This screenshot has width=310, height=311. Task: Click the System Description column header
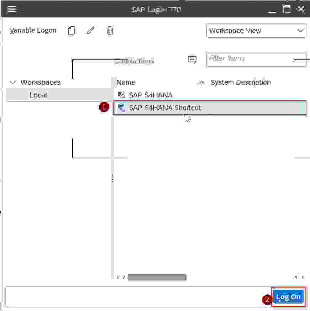pos(241,83)
